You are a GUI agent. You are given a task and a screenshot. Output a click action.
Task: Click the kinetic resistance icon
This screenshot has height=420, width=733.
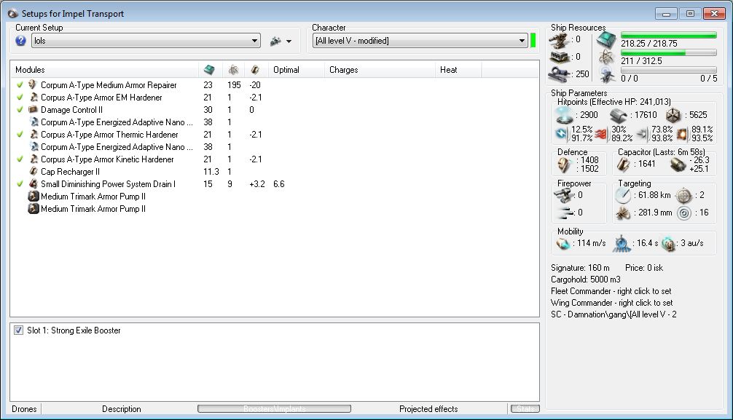point(642,135)
